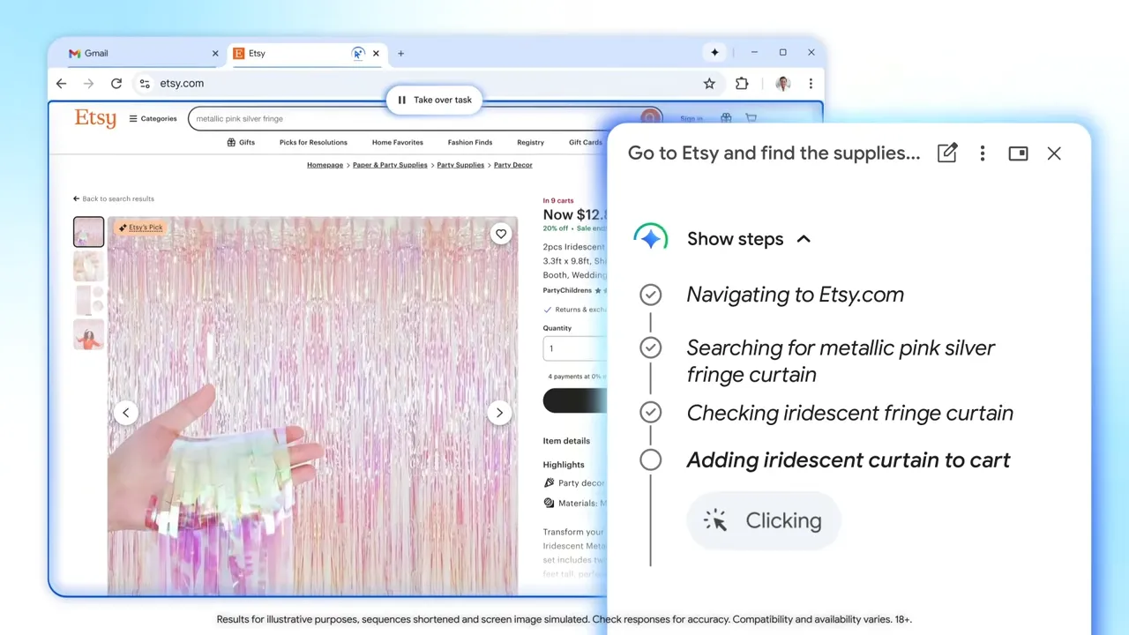Open the Party Decor breadcrumb link
The width and height of the screenshot is (1129, 635).
(512, 165)
